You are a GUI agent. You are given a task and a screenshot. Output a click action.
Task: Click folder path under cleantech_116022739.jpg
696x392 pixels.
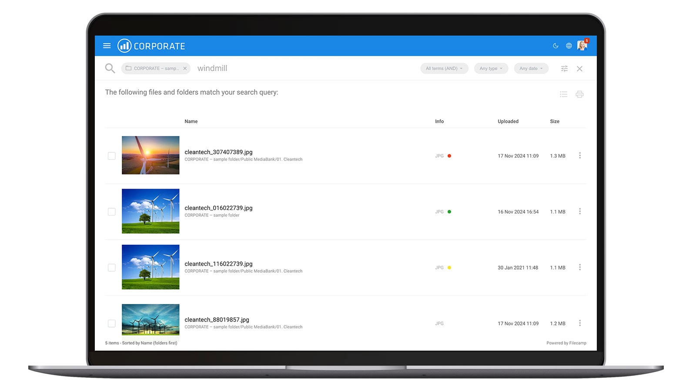(x=243, y=271)
